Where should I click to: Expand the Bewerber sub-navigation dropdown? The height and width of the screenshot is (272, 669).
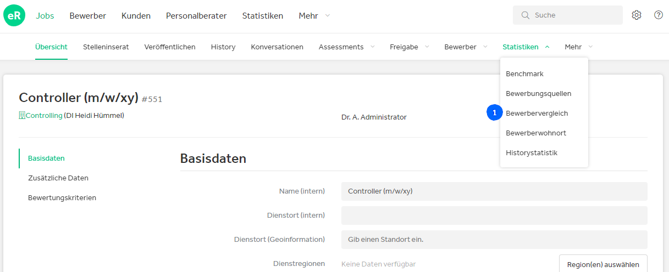point(466,47)
